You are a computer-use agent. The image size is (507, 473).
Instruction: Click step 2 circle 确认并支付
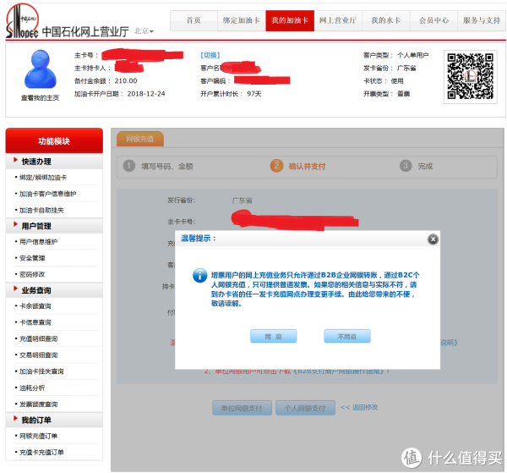[x=276, y=166]
